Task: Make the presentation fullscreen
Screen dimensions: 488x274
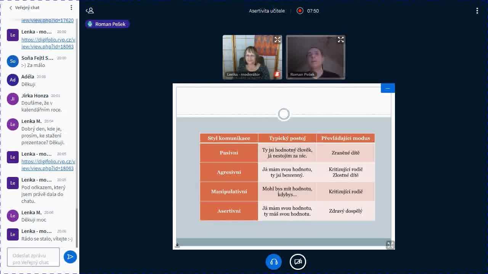Action: click(x=390, y=245)
